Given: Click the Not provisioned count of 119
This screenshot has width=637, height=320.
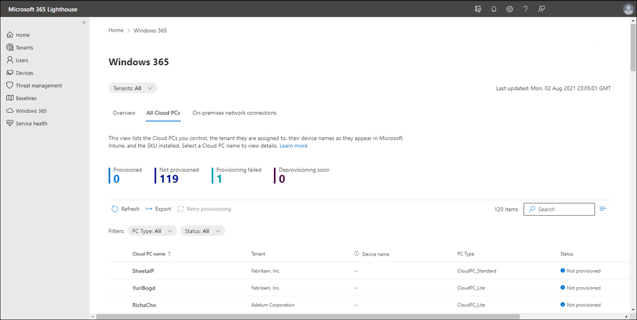Looking at the screenshot, I should [177, 175].
